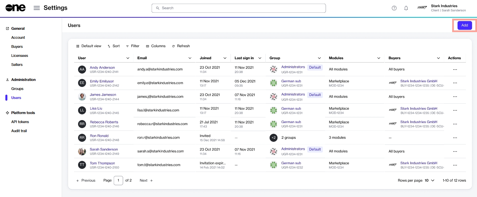Go to Groups in the sidebar
Image resolution: width=477 pixels, height=197 pixels.
(17, 89)
